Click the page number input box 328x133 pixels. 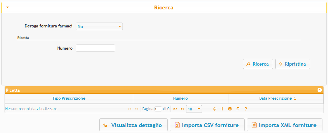tap(158, 109)
